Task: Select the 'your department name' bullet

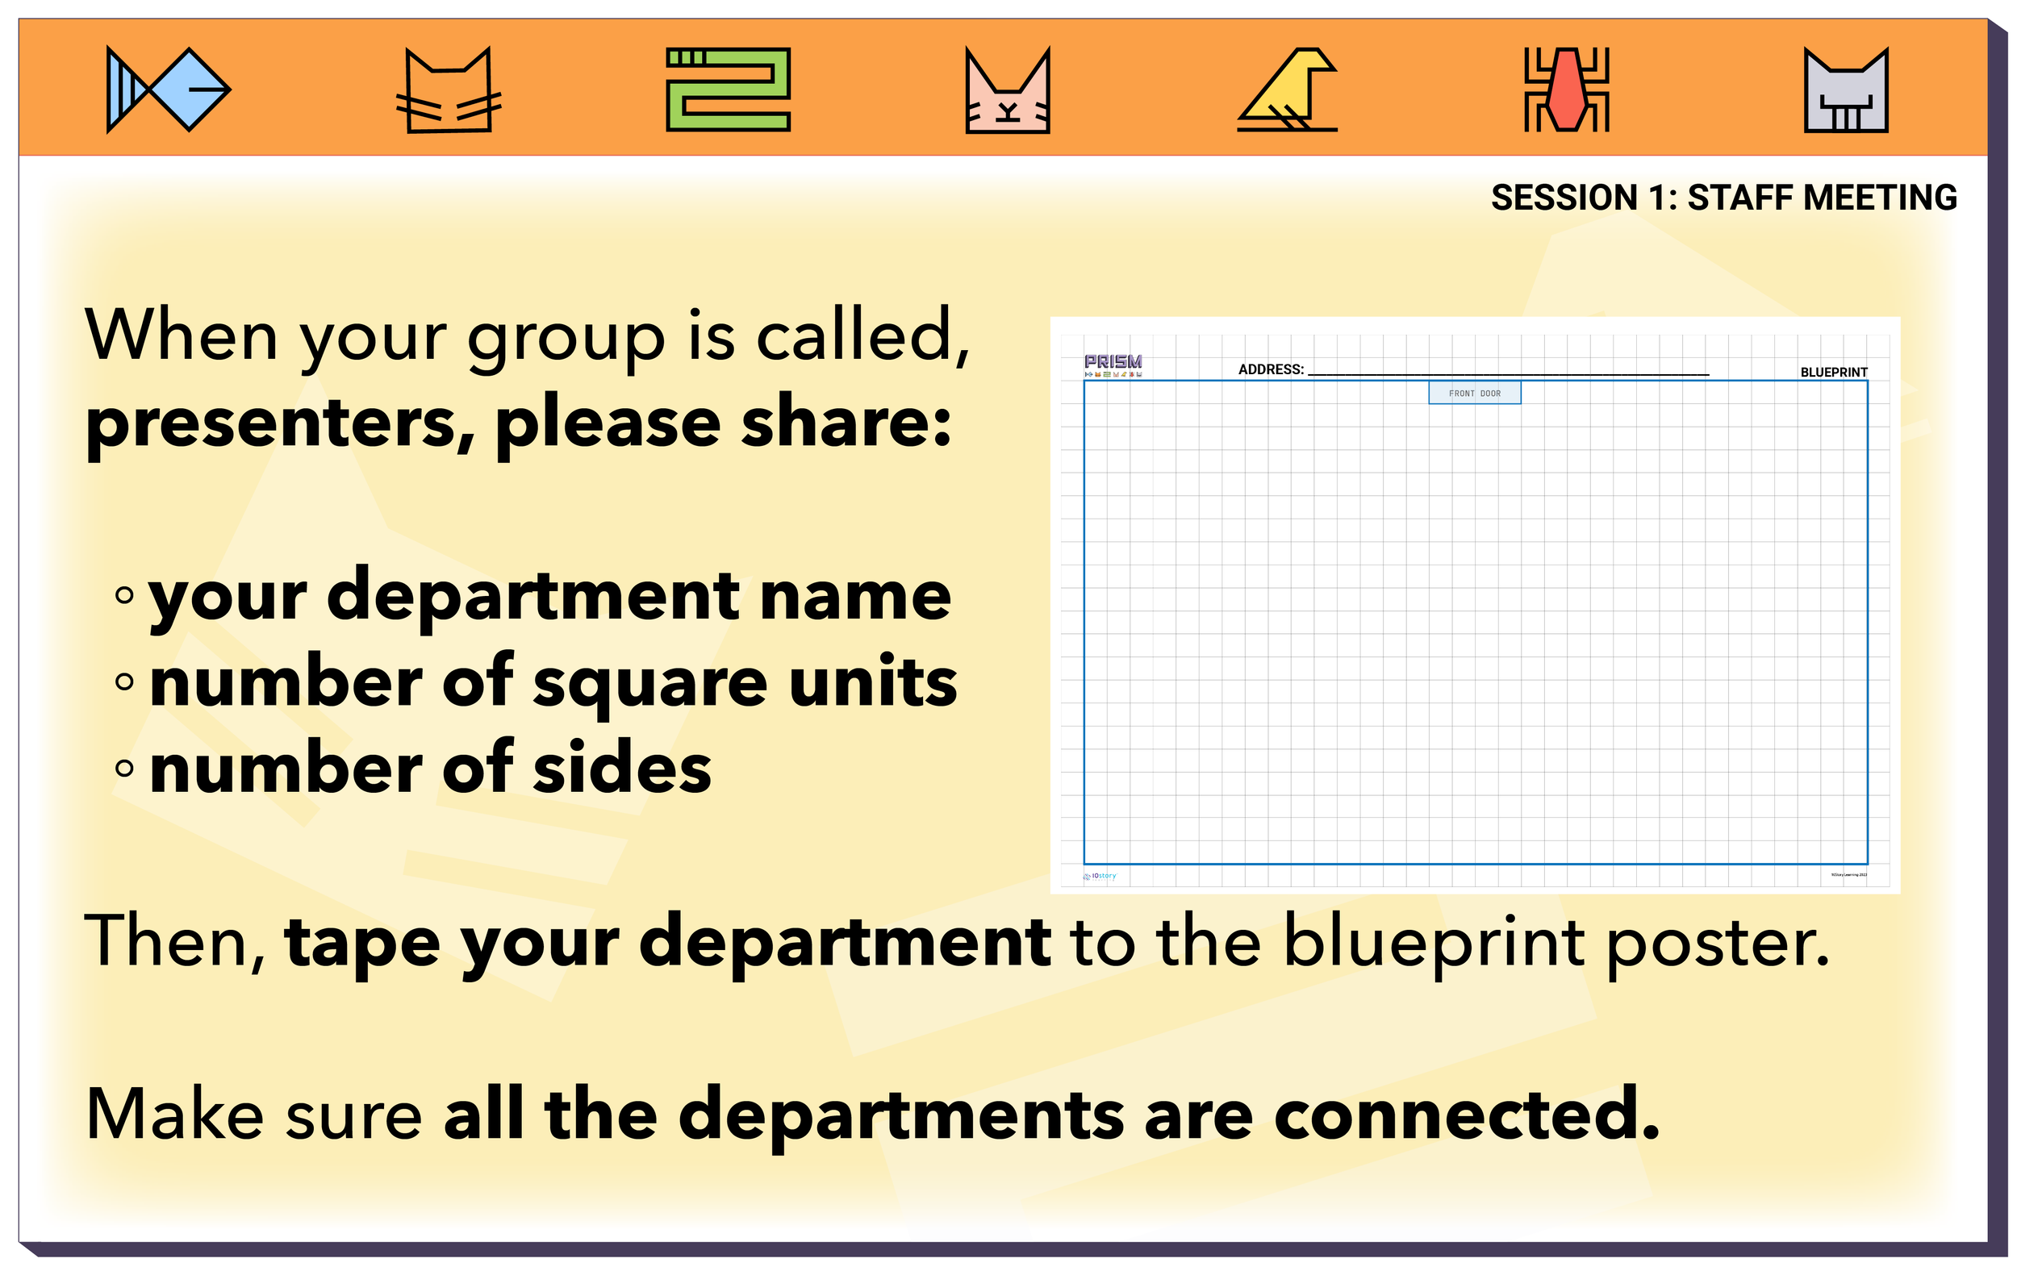Action: [549, 595]
